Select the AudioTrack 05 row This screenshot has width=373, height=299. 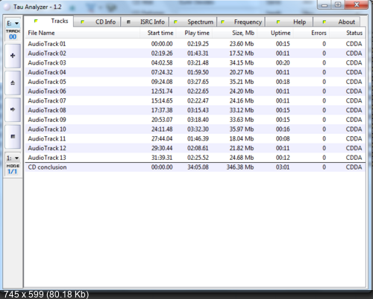195,82
